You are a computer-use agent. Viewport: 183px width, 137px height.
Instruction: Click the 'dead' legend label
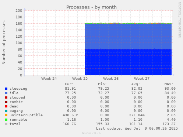pyautogui.click(x=14, y=106)
